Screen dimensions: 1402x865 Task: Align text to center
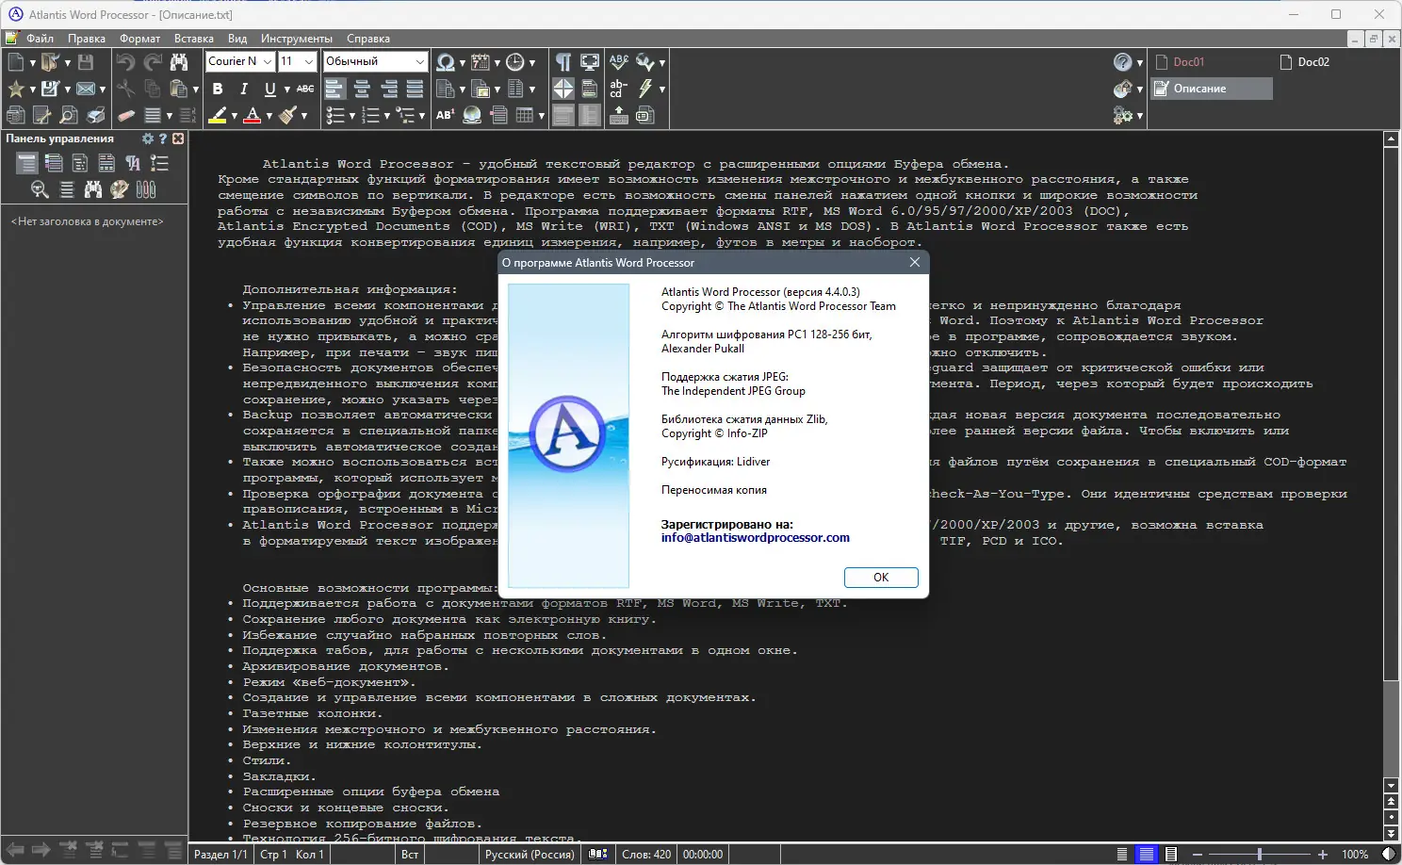point(362,89)
